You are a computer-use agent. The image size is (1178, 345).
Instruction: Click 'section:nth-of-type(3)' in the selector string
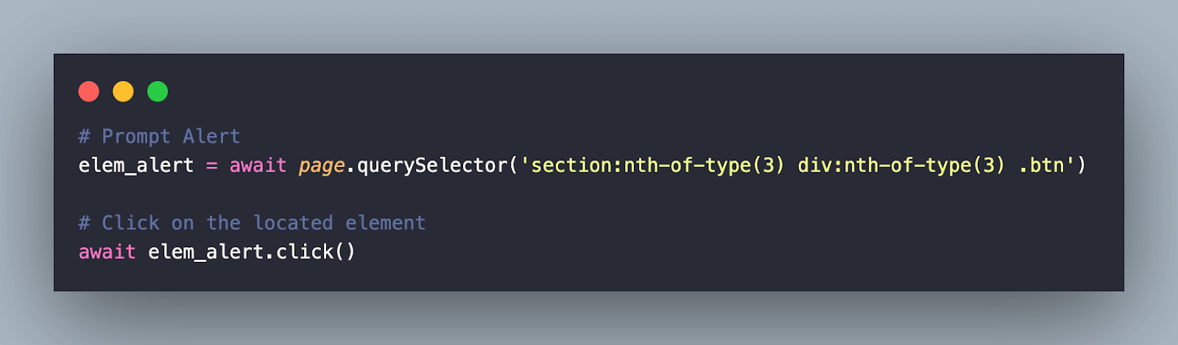click(x=657, y=166)
